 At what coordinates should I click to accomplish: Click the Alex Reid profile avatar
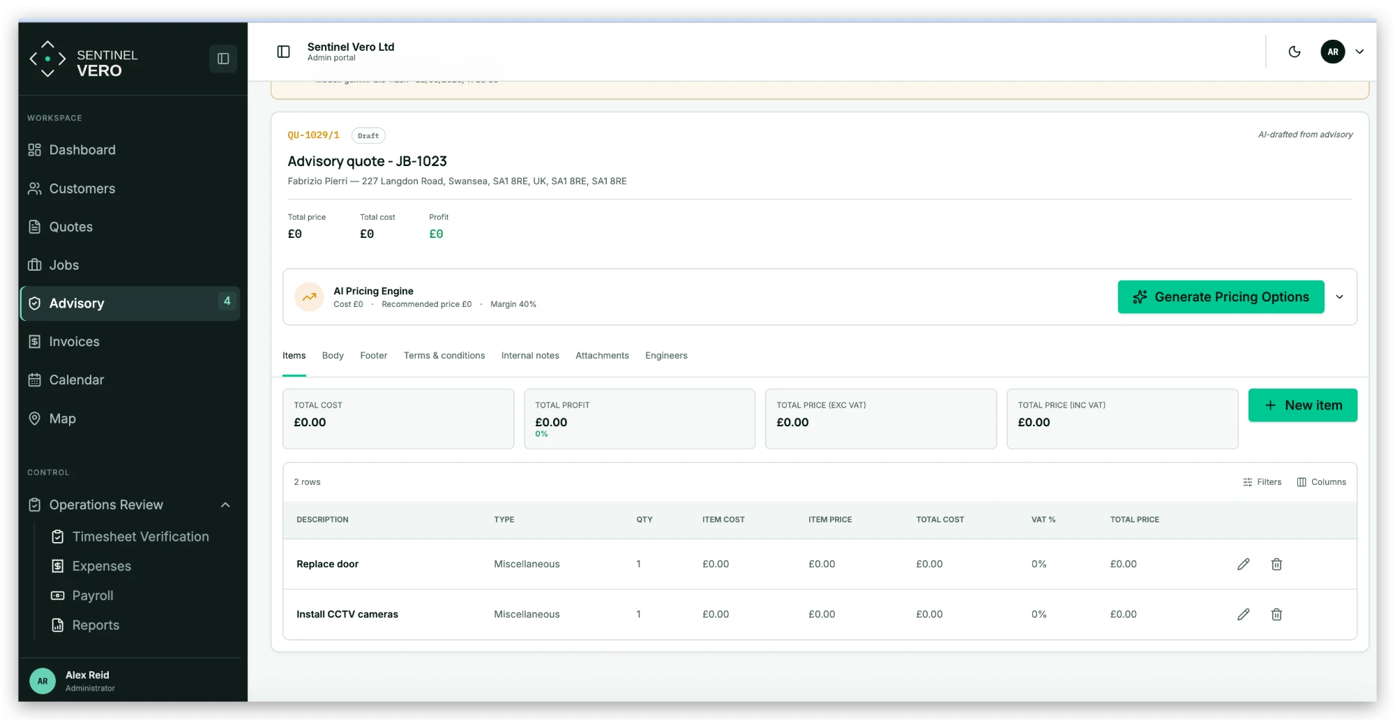(43, 681)
